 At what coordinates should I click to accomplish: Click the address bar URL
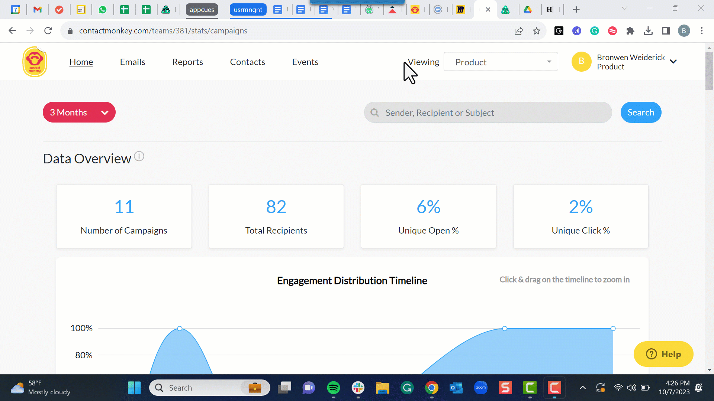point(163,31)
